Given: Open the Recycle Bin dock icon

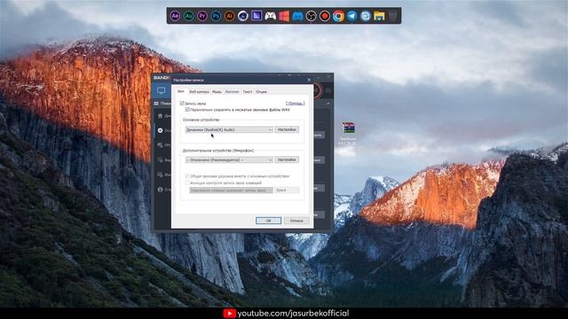Looking at the screenshot, I should 393,16.
